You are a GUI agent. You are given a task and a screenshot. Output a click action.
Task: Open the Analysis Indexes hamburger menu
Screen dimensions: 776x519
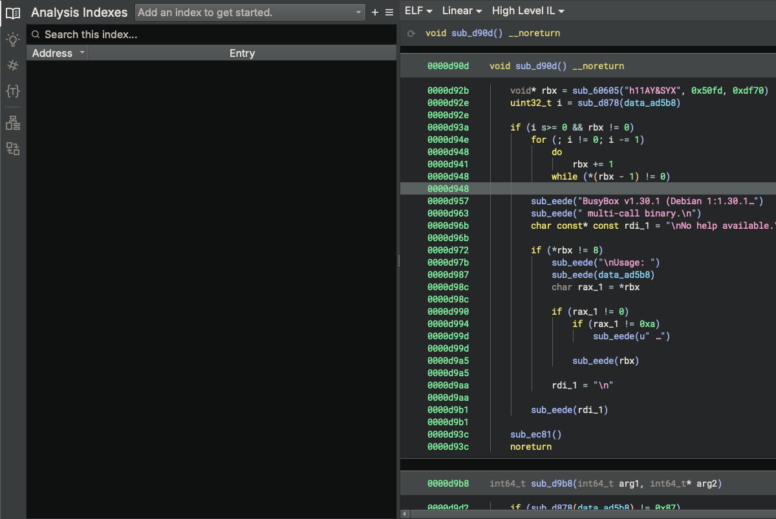click(389, 12)
